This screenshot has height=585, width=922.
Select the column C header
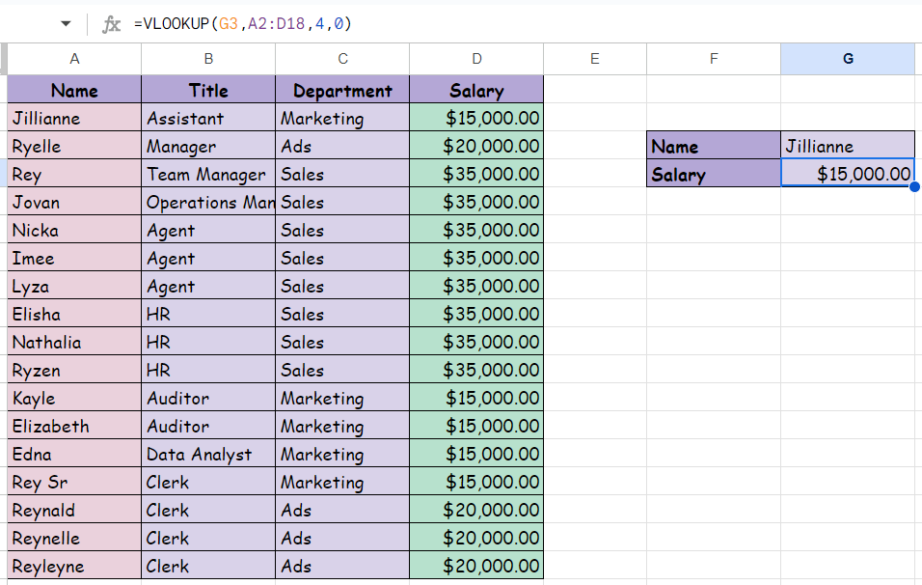342,59
